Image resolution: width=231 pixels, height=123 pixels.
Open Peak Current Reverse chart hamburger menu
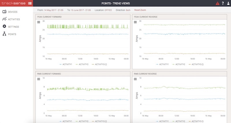coord(136,22)
